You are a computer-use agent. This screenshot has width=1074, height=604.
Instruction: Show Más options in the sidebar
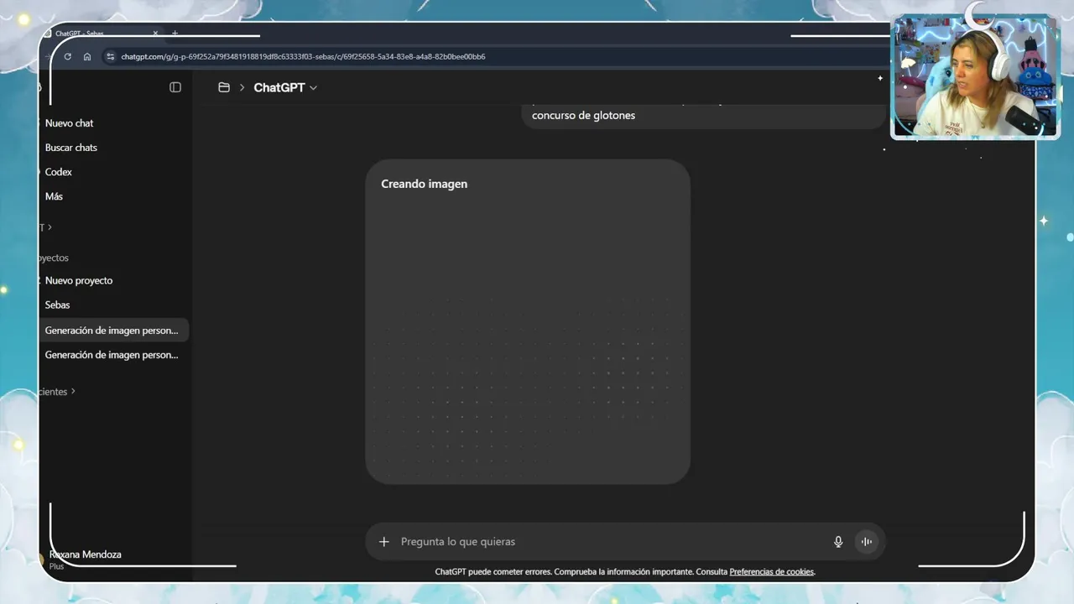pyautogui.click(x=54, y=196)
